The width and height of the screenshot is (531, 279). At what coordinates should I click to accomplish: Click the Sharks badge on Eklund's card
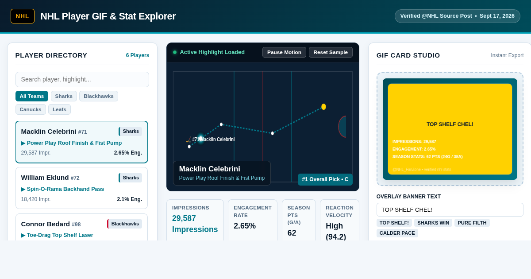pos(131,178)
